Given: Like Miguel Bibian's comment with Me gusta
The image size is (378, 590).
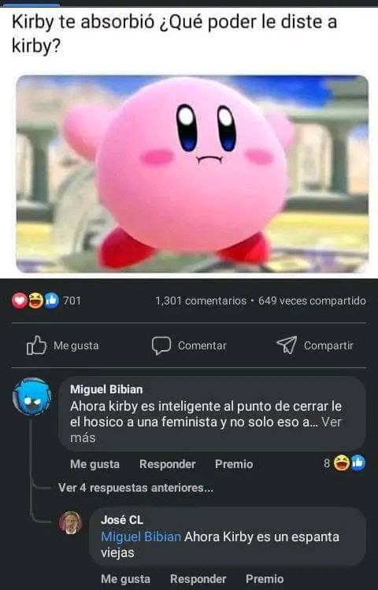Looking at the screenshot, I should click(94, 464).
